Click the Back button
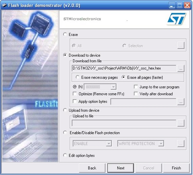The height and width of the screenshot is (175, 193). tap(92, 168)
